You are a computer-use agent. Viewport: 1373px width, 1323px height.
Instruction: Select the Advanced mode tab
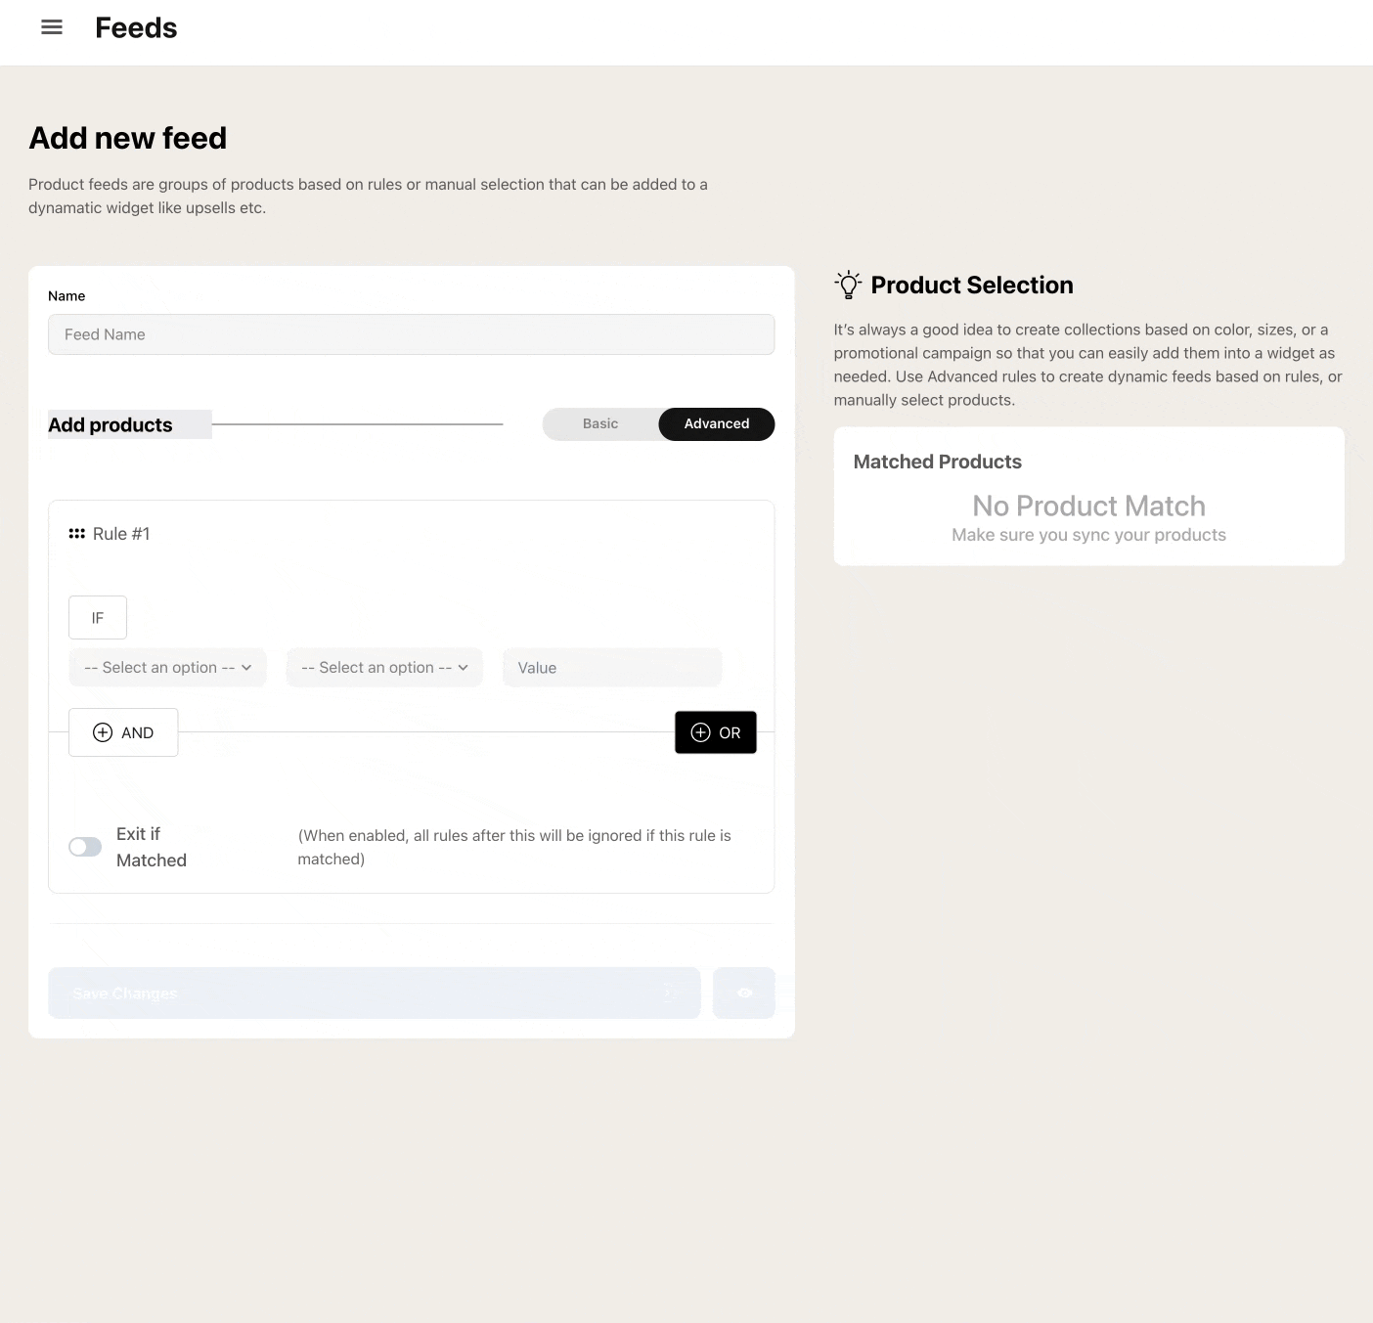pos(717,423)
